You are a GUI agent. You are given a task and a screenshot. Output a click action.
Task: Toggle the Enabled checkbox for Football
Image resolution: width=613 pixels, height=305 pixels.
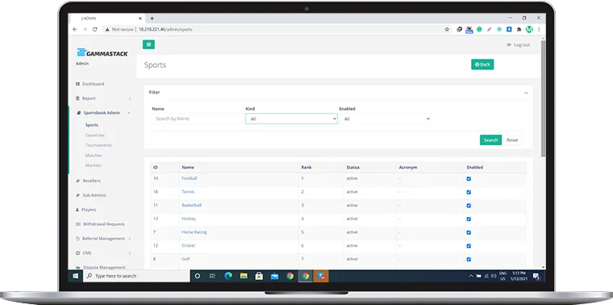(x=469, y=178)
